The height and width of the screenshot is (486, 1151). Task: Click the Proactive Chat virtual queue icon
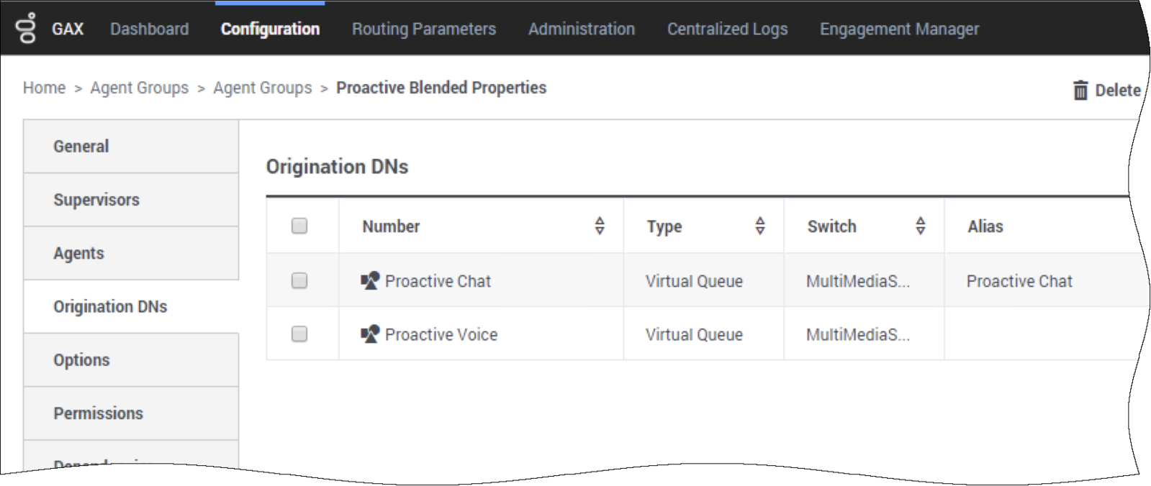[370, 280]
